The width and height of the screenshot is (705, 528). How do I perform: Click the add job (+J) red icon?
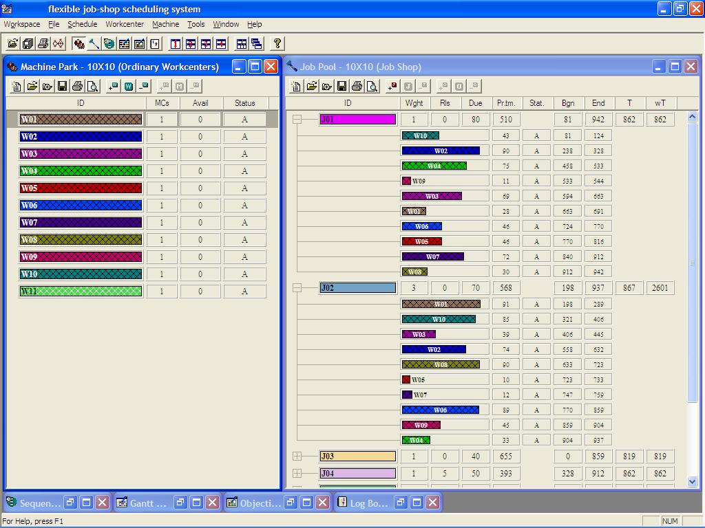click(392, 86)
